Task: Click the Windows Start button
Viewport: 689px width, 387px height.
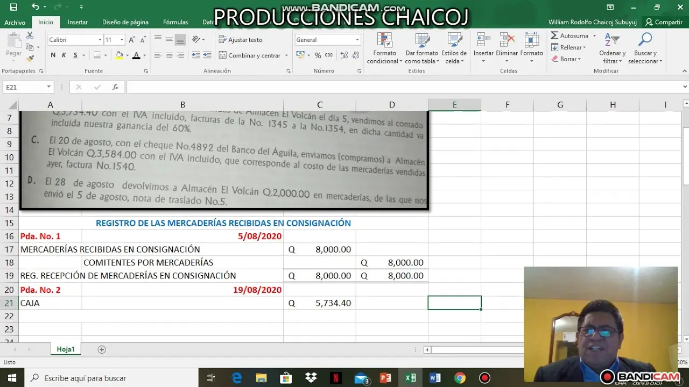Action: click(x=12, y=378)
